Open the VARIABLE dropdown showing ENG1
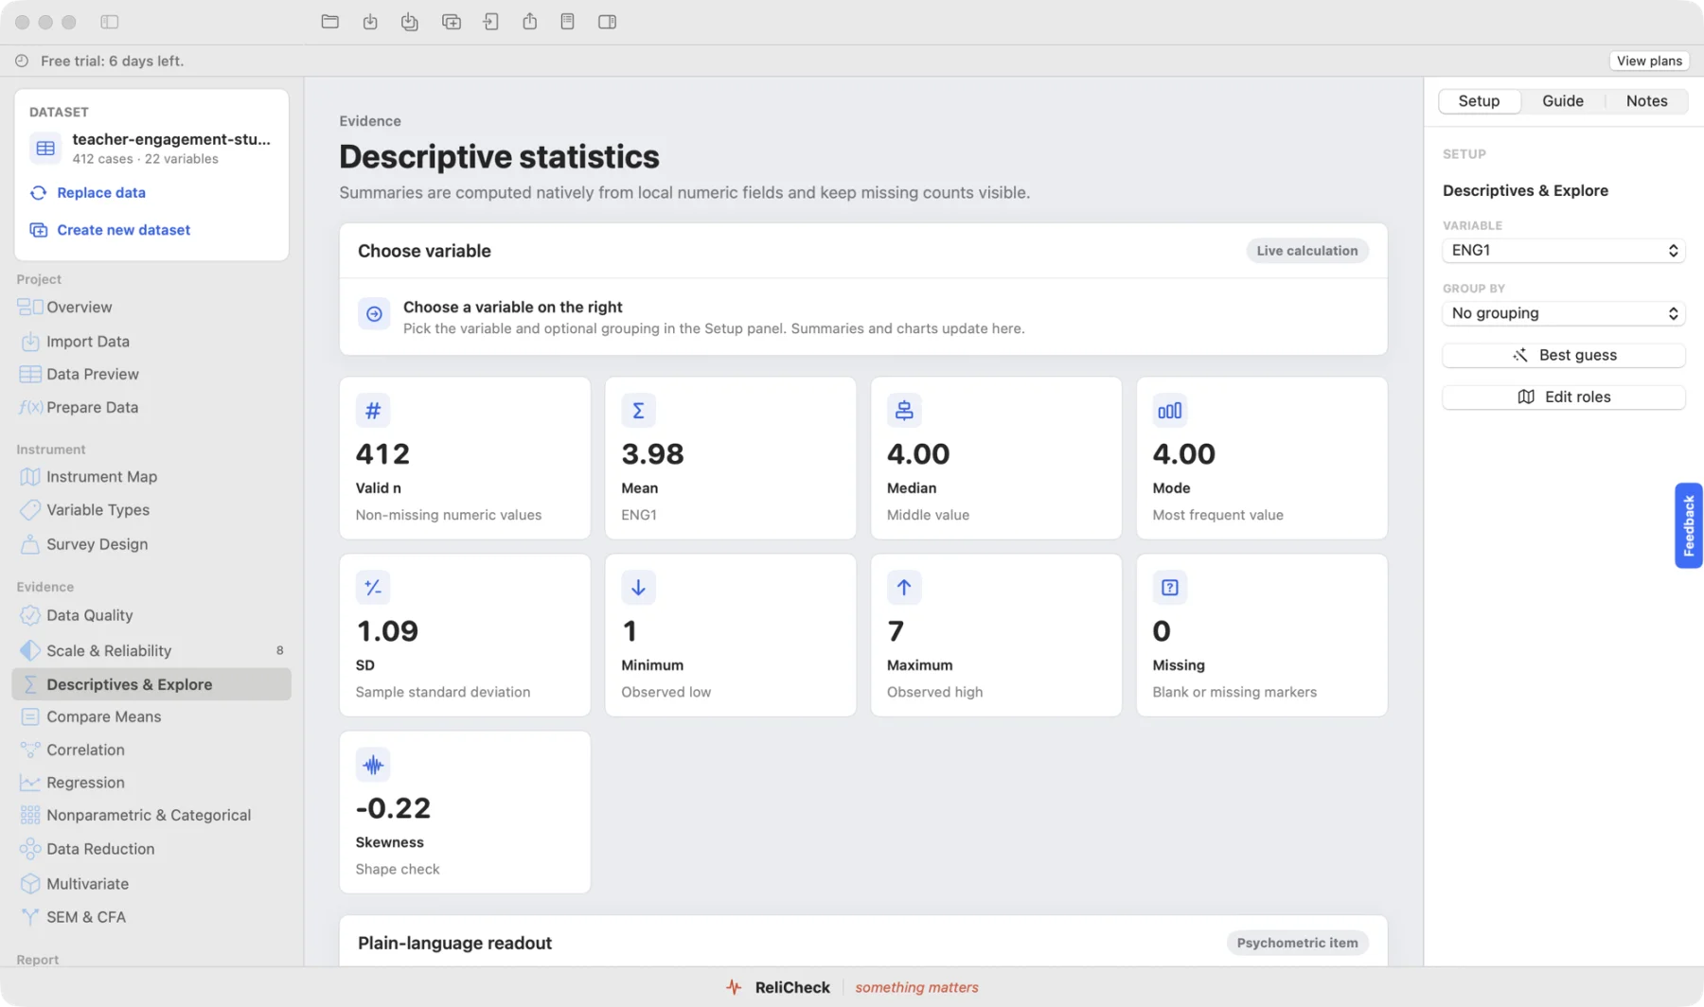The height and width of the screenshot is (1007, 1704). coord(1563,250)
